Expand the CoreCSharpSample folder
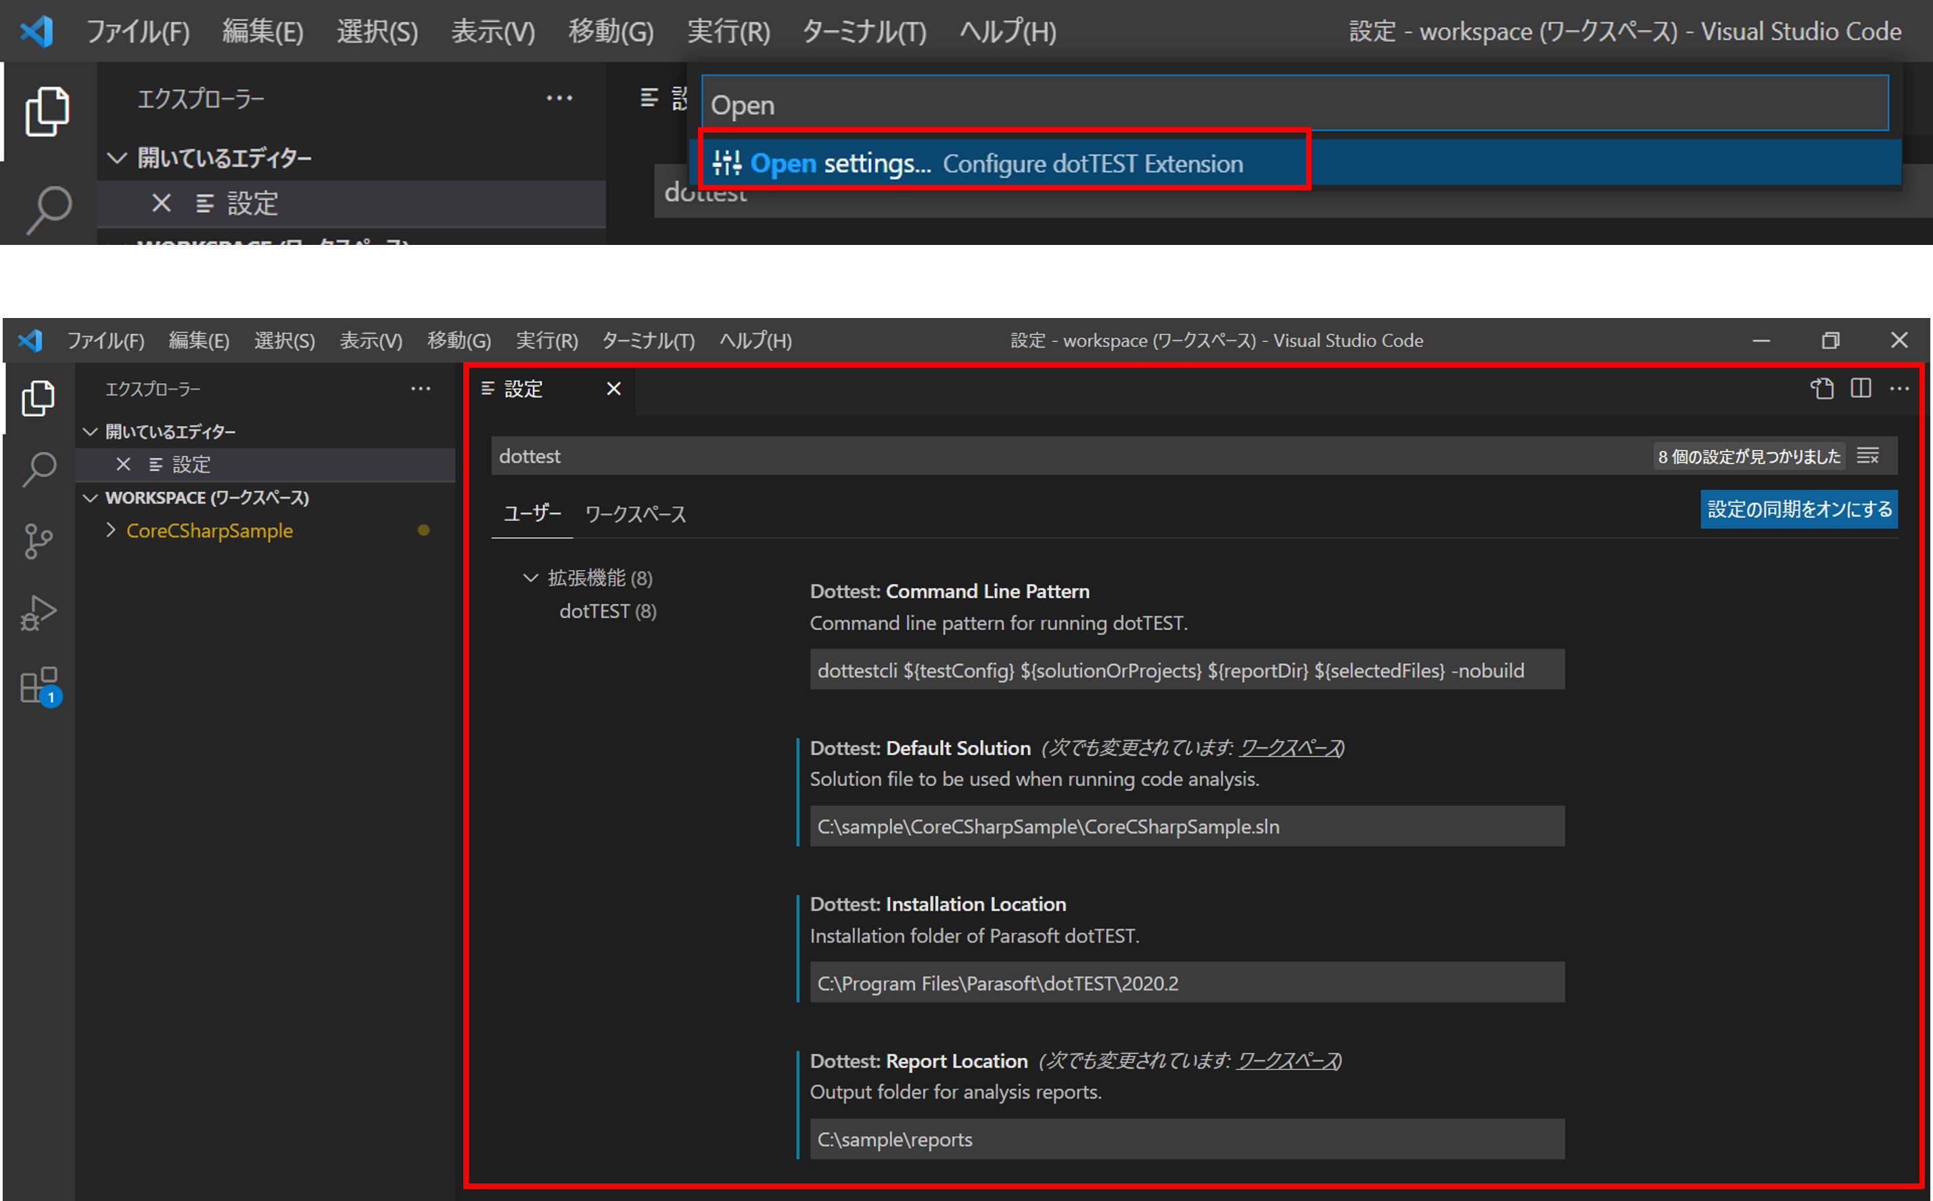The width and height of the screenshot is (1933, 1201). [111, 530]
